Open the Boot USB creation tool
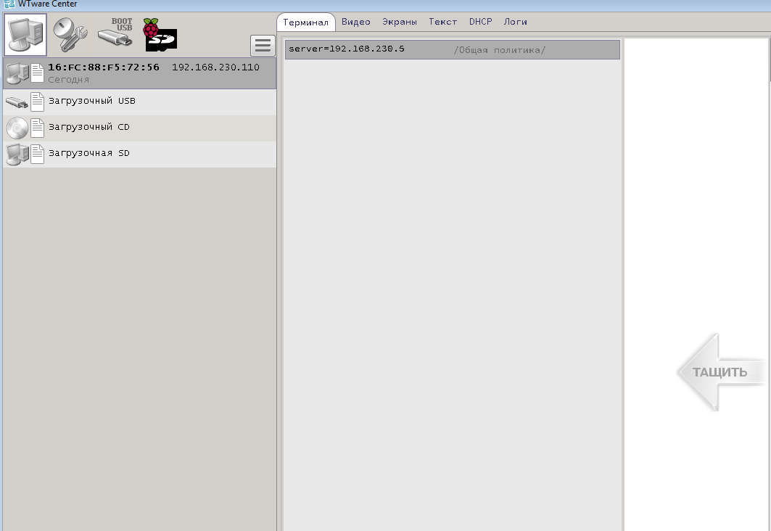The height and width of the screenshot is (531, 771). 115,33
